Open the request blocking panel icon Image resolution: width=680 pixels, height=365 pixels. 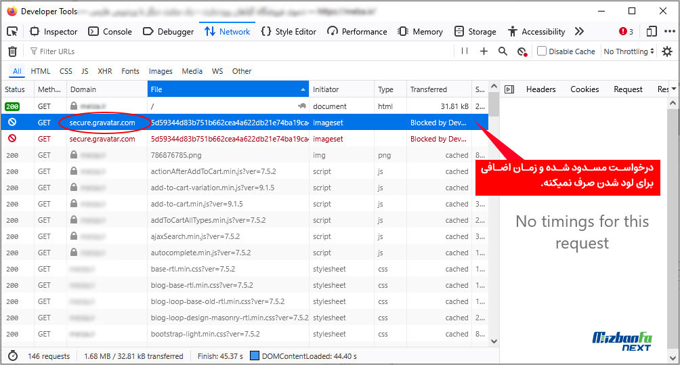tap(522, 51)
